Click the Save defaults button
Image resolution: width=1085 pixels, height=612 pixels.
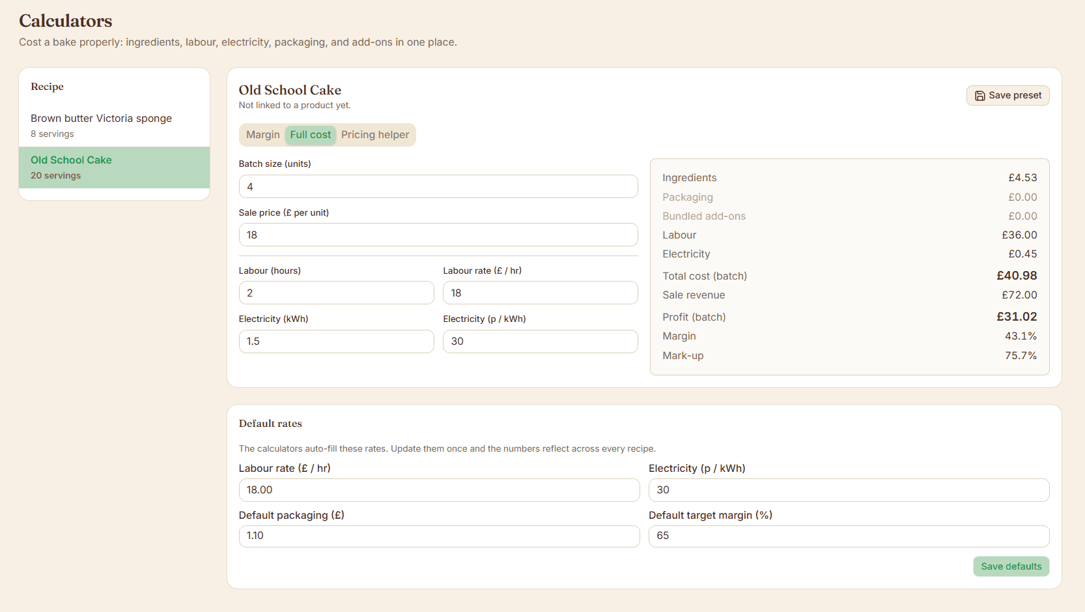(1011, 566)
